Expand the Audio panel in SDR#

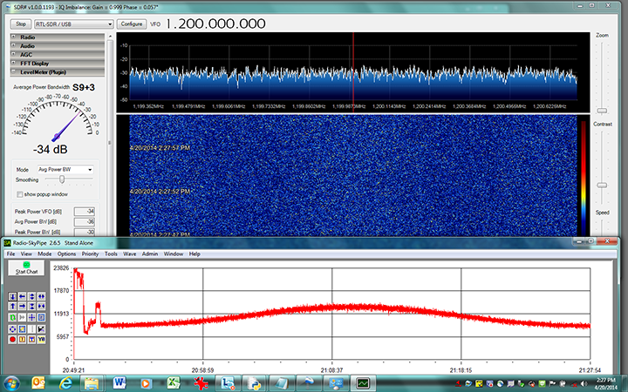click(58, 45)
